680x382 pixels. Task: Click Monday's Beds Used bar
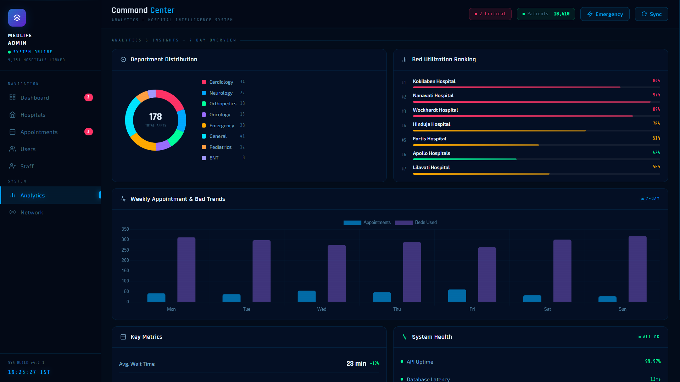tap(186, 270)
